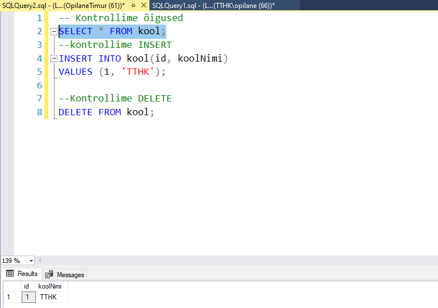Select row 1 via its row header
The width and height of the screenshot is (438, 308).
click(x=9, y=297)
